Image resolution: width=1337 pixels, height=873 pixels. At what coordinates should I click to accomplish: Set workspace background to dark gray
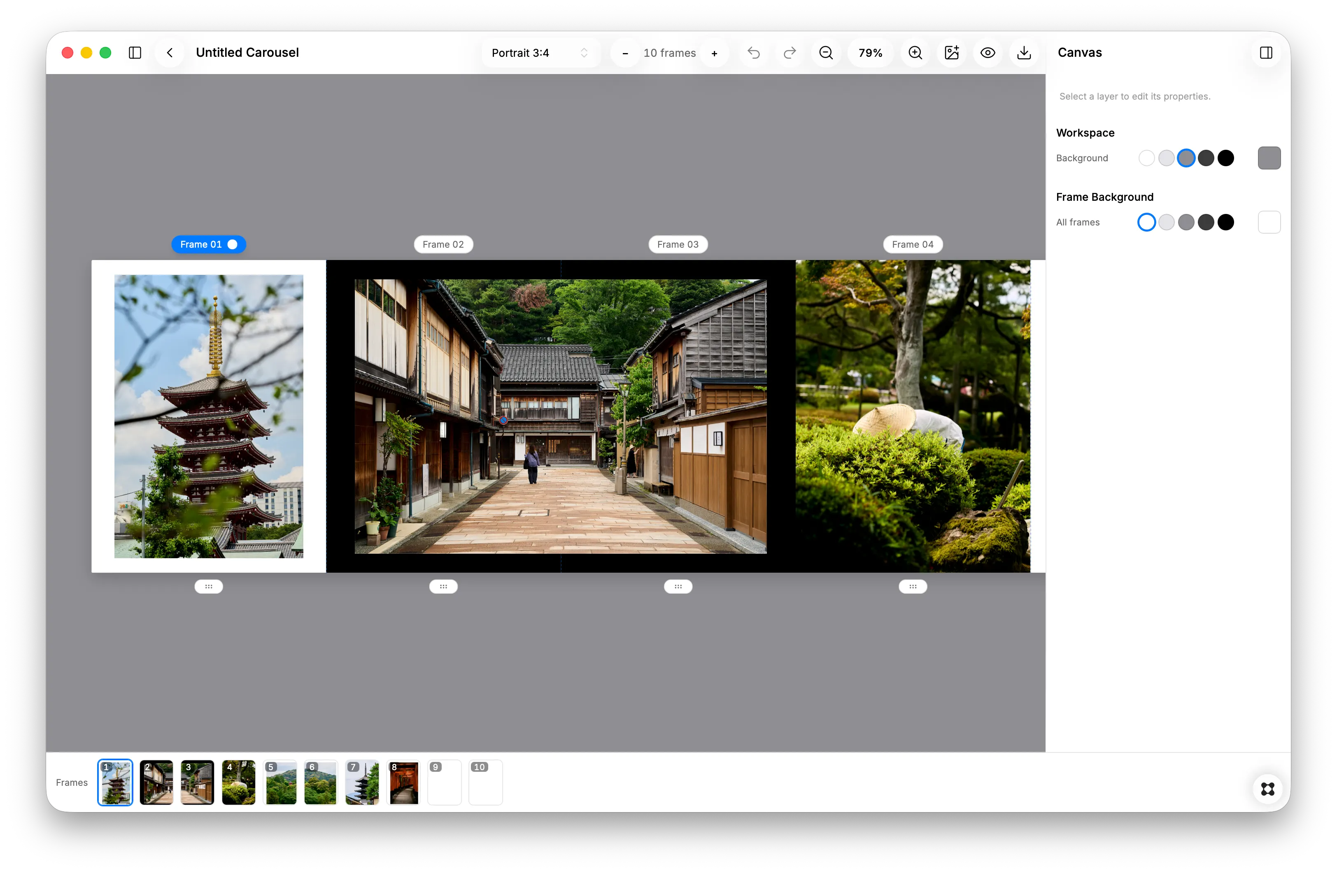tap(1206, 158)
